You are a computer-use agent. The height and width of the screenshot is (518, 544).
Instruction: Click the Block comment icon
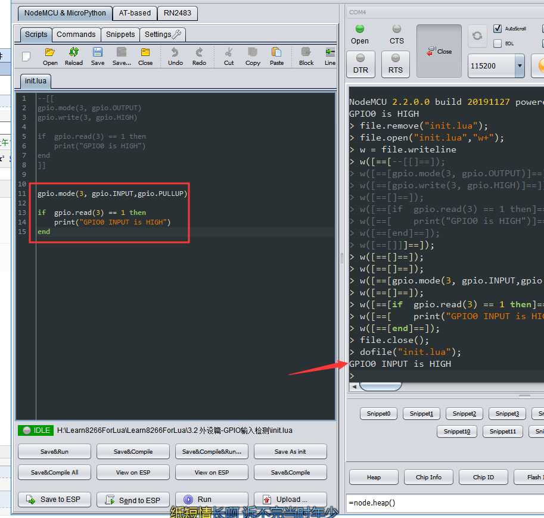click(306, 57)
